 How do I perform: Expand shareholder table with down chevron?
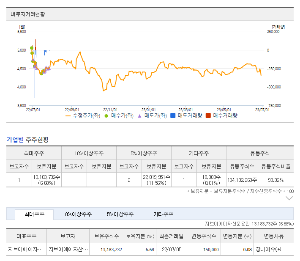pos(289,198)
